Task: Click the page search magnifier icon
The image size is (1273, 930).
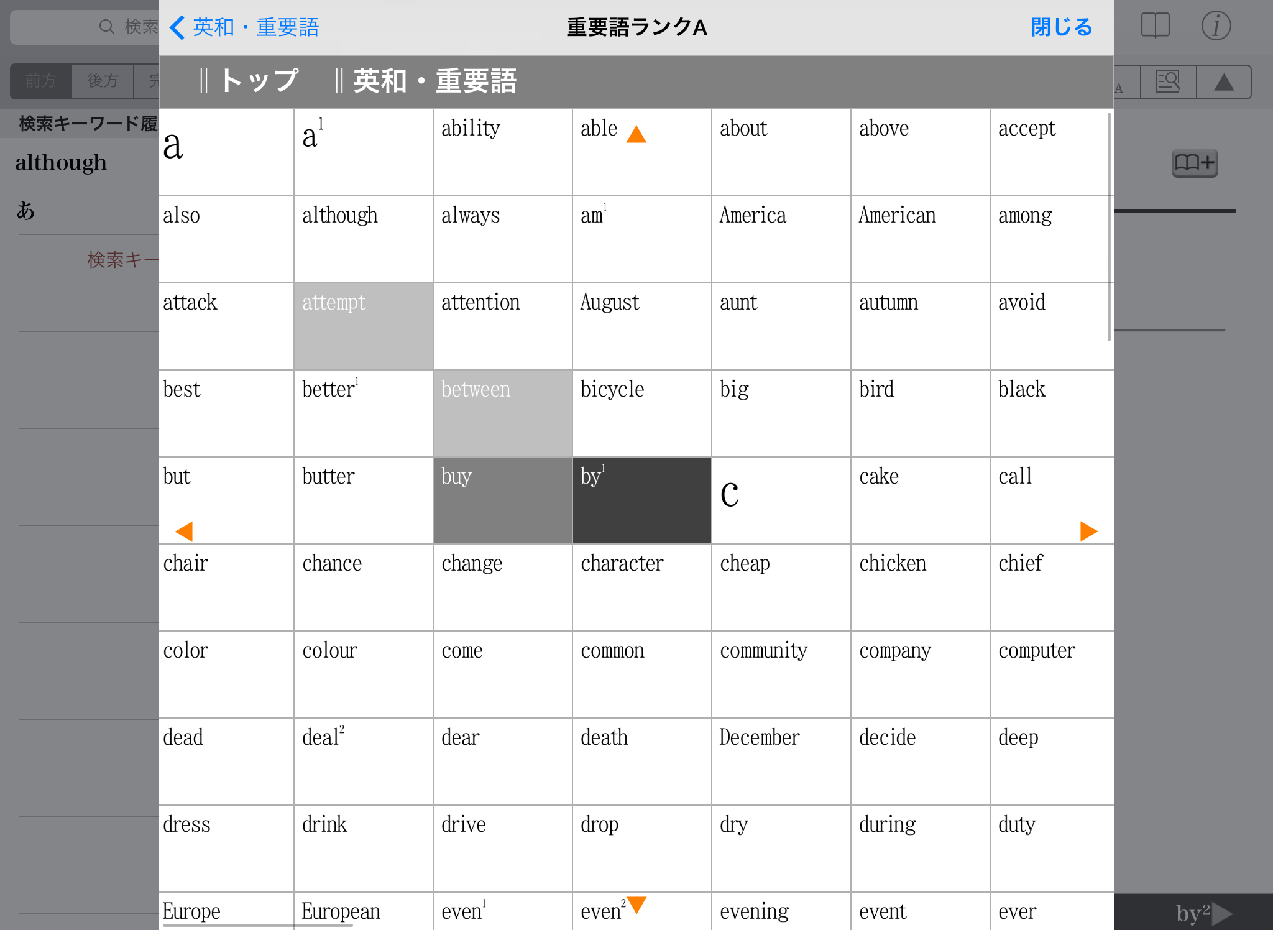Action: click(x=1168, y=82)
